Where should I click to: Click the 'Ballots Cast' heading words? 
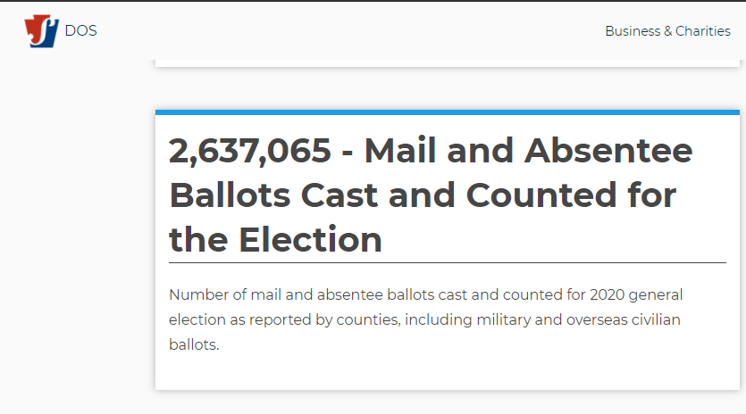[x=273, y=195]
